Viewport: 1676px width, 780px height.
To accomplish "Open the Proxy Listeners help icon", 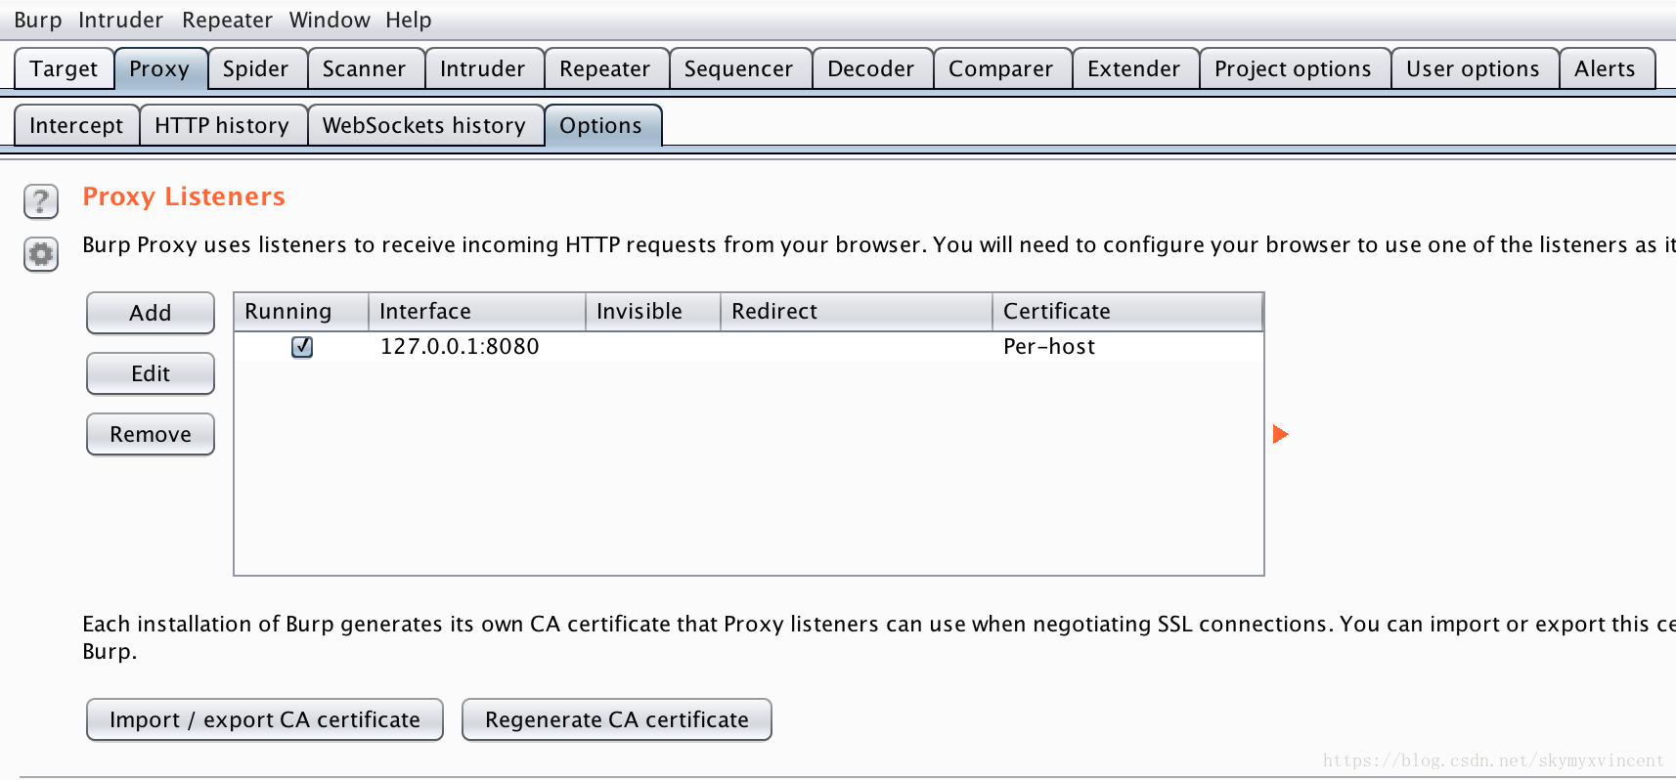I will click(x=41, y=201).
